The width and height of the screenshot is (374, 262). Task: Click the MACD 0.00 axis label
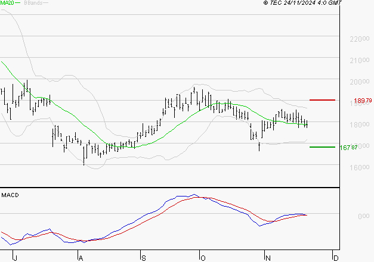pos(363,216)
